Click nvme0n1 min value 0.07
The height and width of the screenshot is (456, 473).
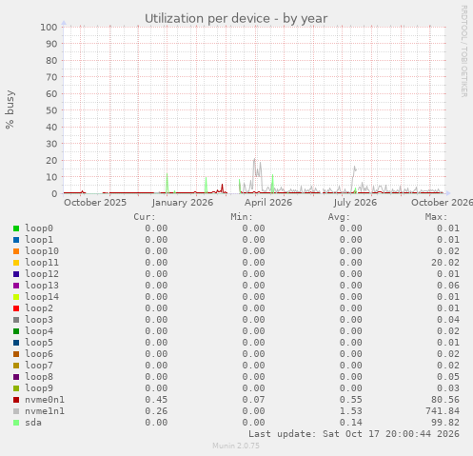253,400
